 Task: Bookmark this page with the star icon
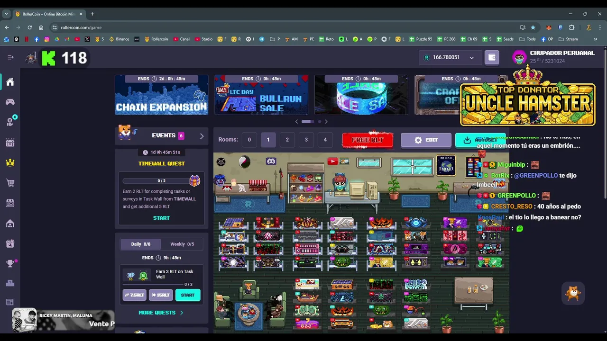click(x=533, y=27)
